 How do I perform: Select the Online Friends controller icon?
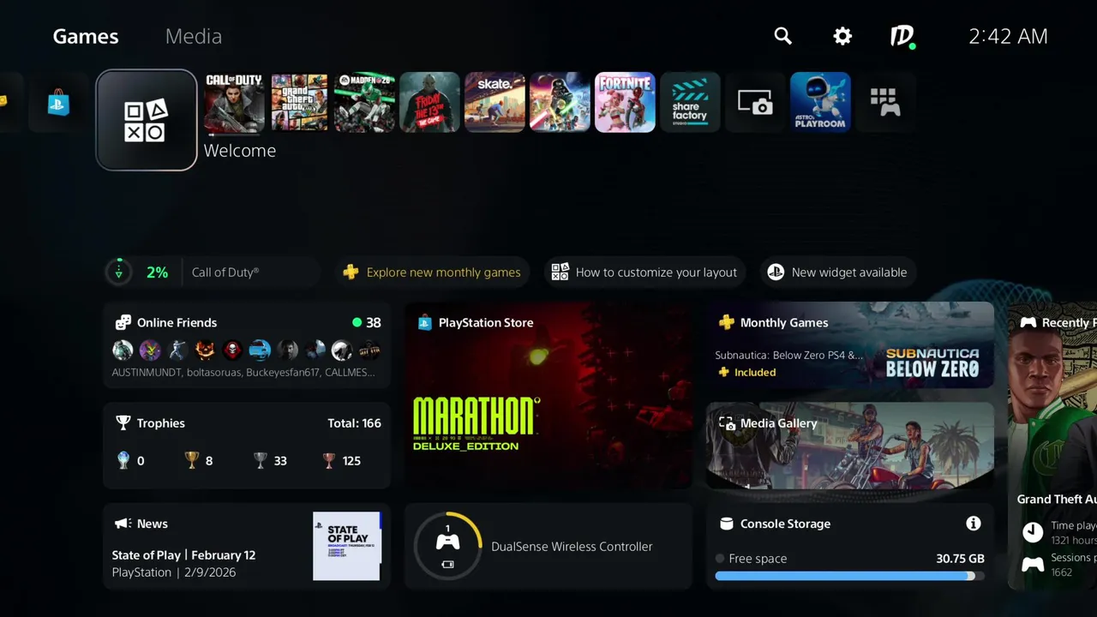123,322
